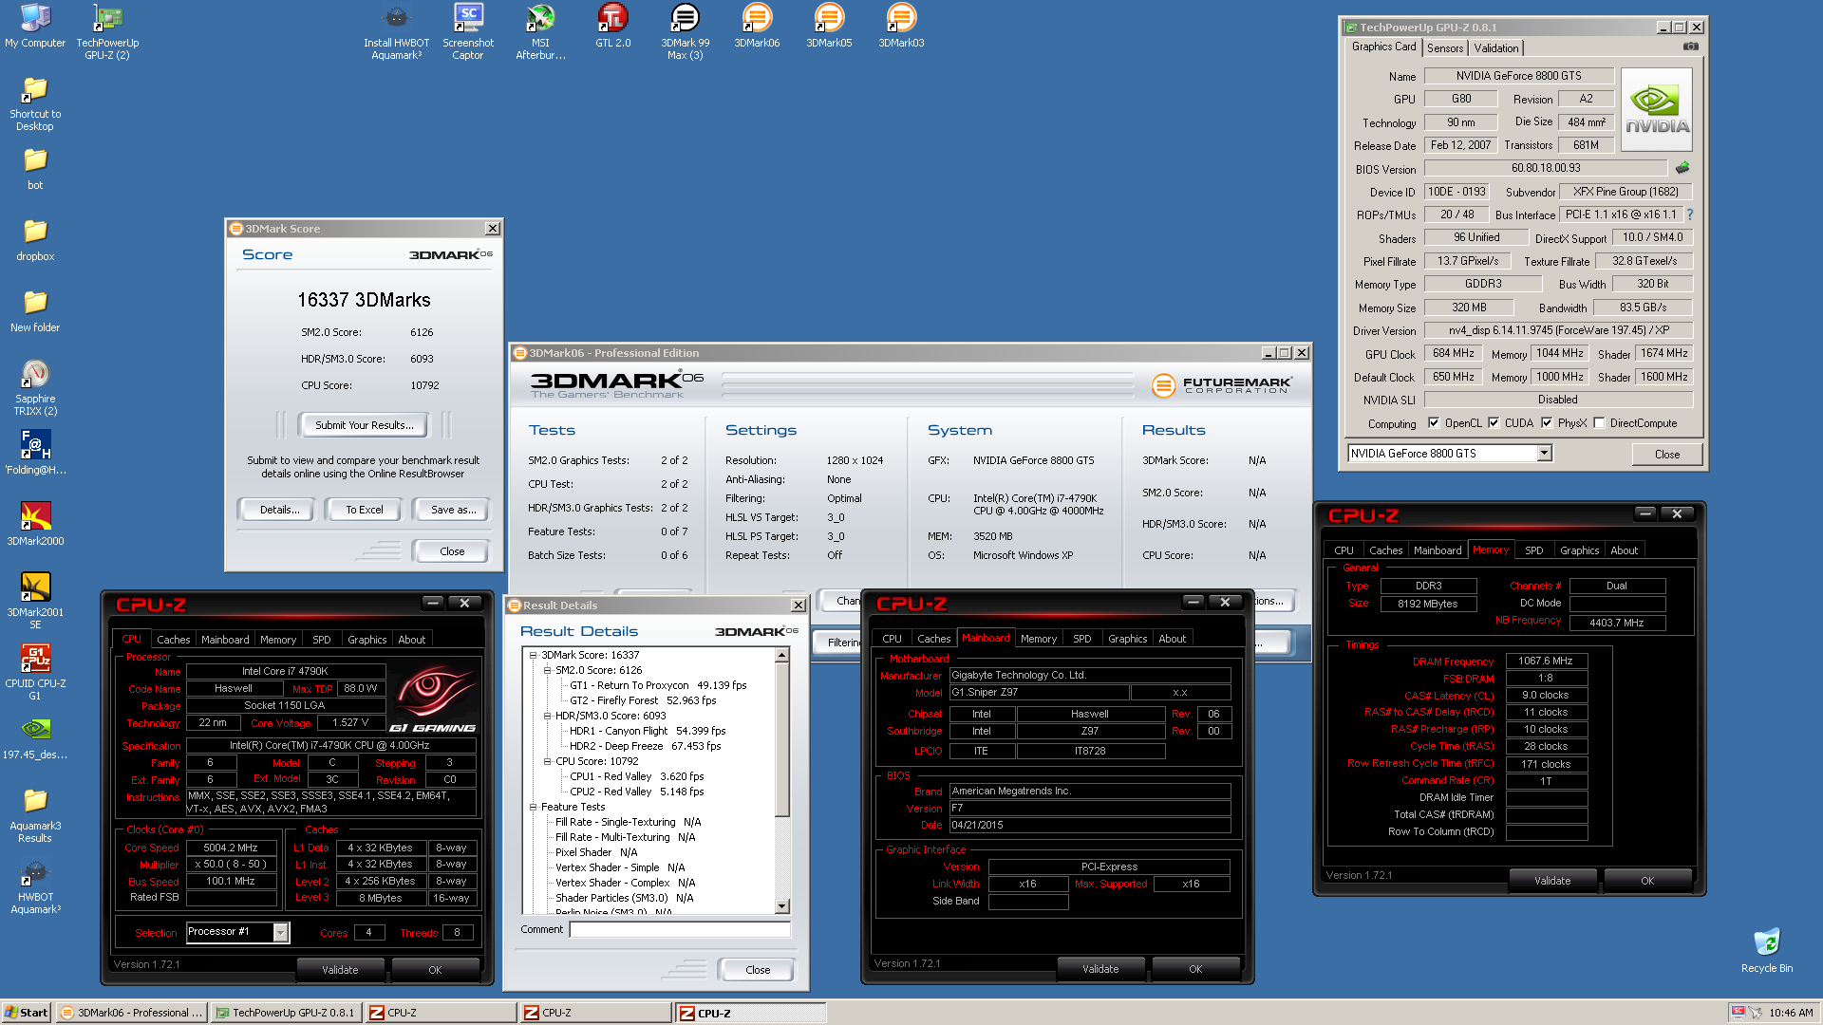Screen dimensions: 1823x1025
Task: Select HDR2 - Deep Freeze row
Action: pyautogui.click(x=645, y=746)
